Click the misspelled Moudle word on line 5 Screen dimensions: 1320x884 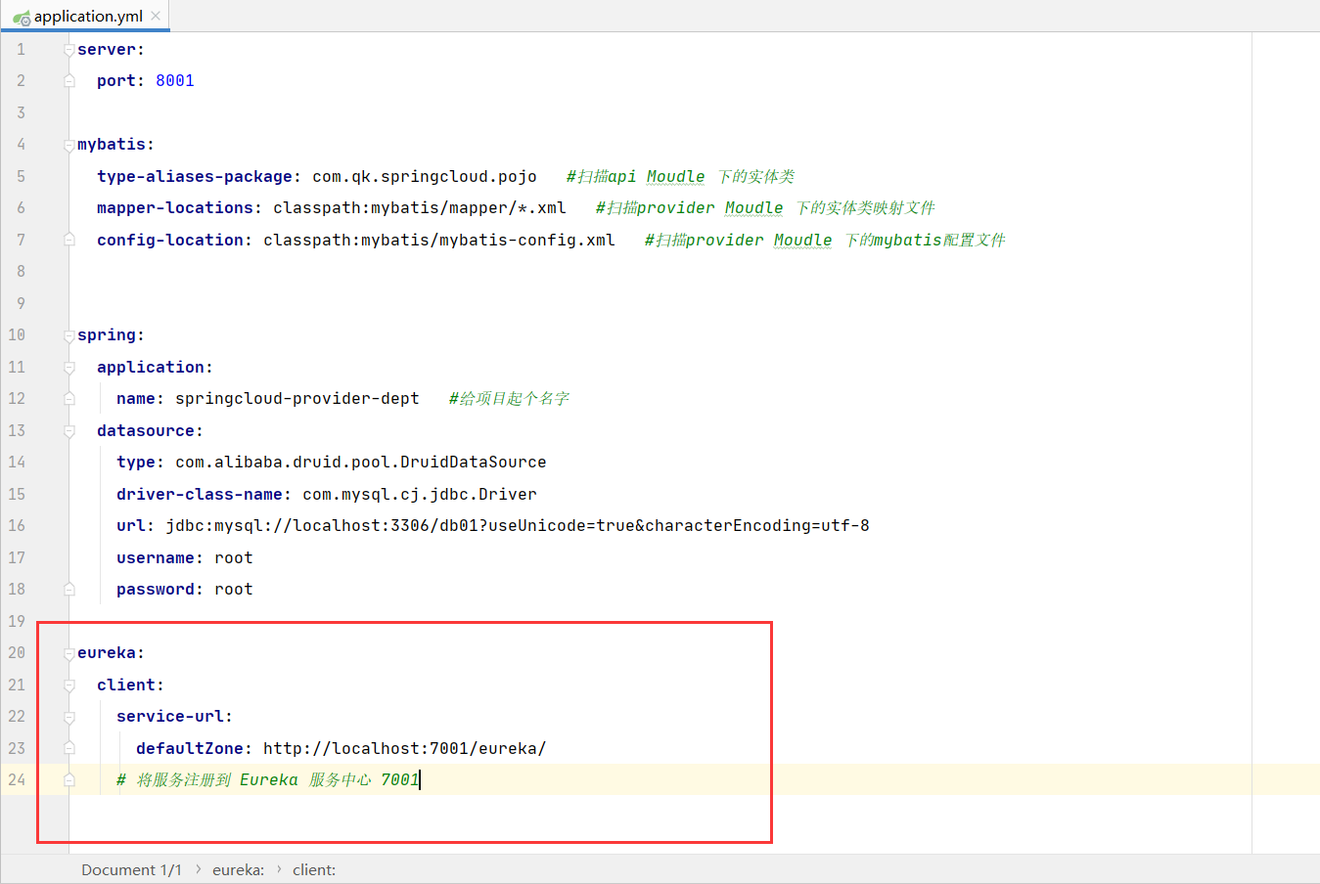click(675, 176)
